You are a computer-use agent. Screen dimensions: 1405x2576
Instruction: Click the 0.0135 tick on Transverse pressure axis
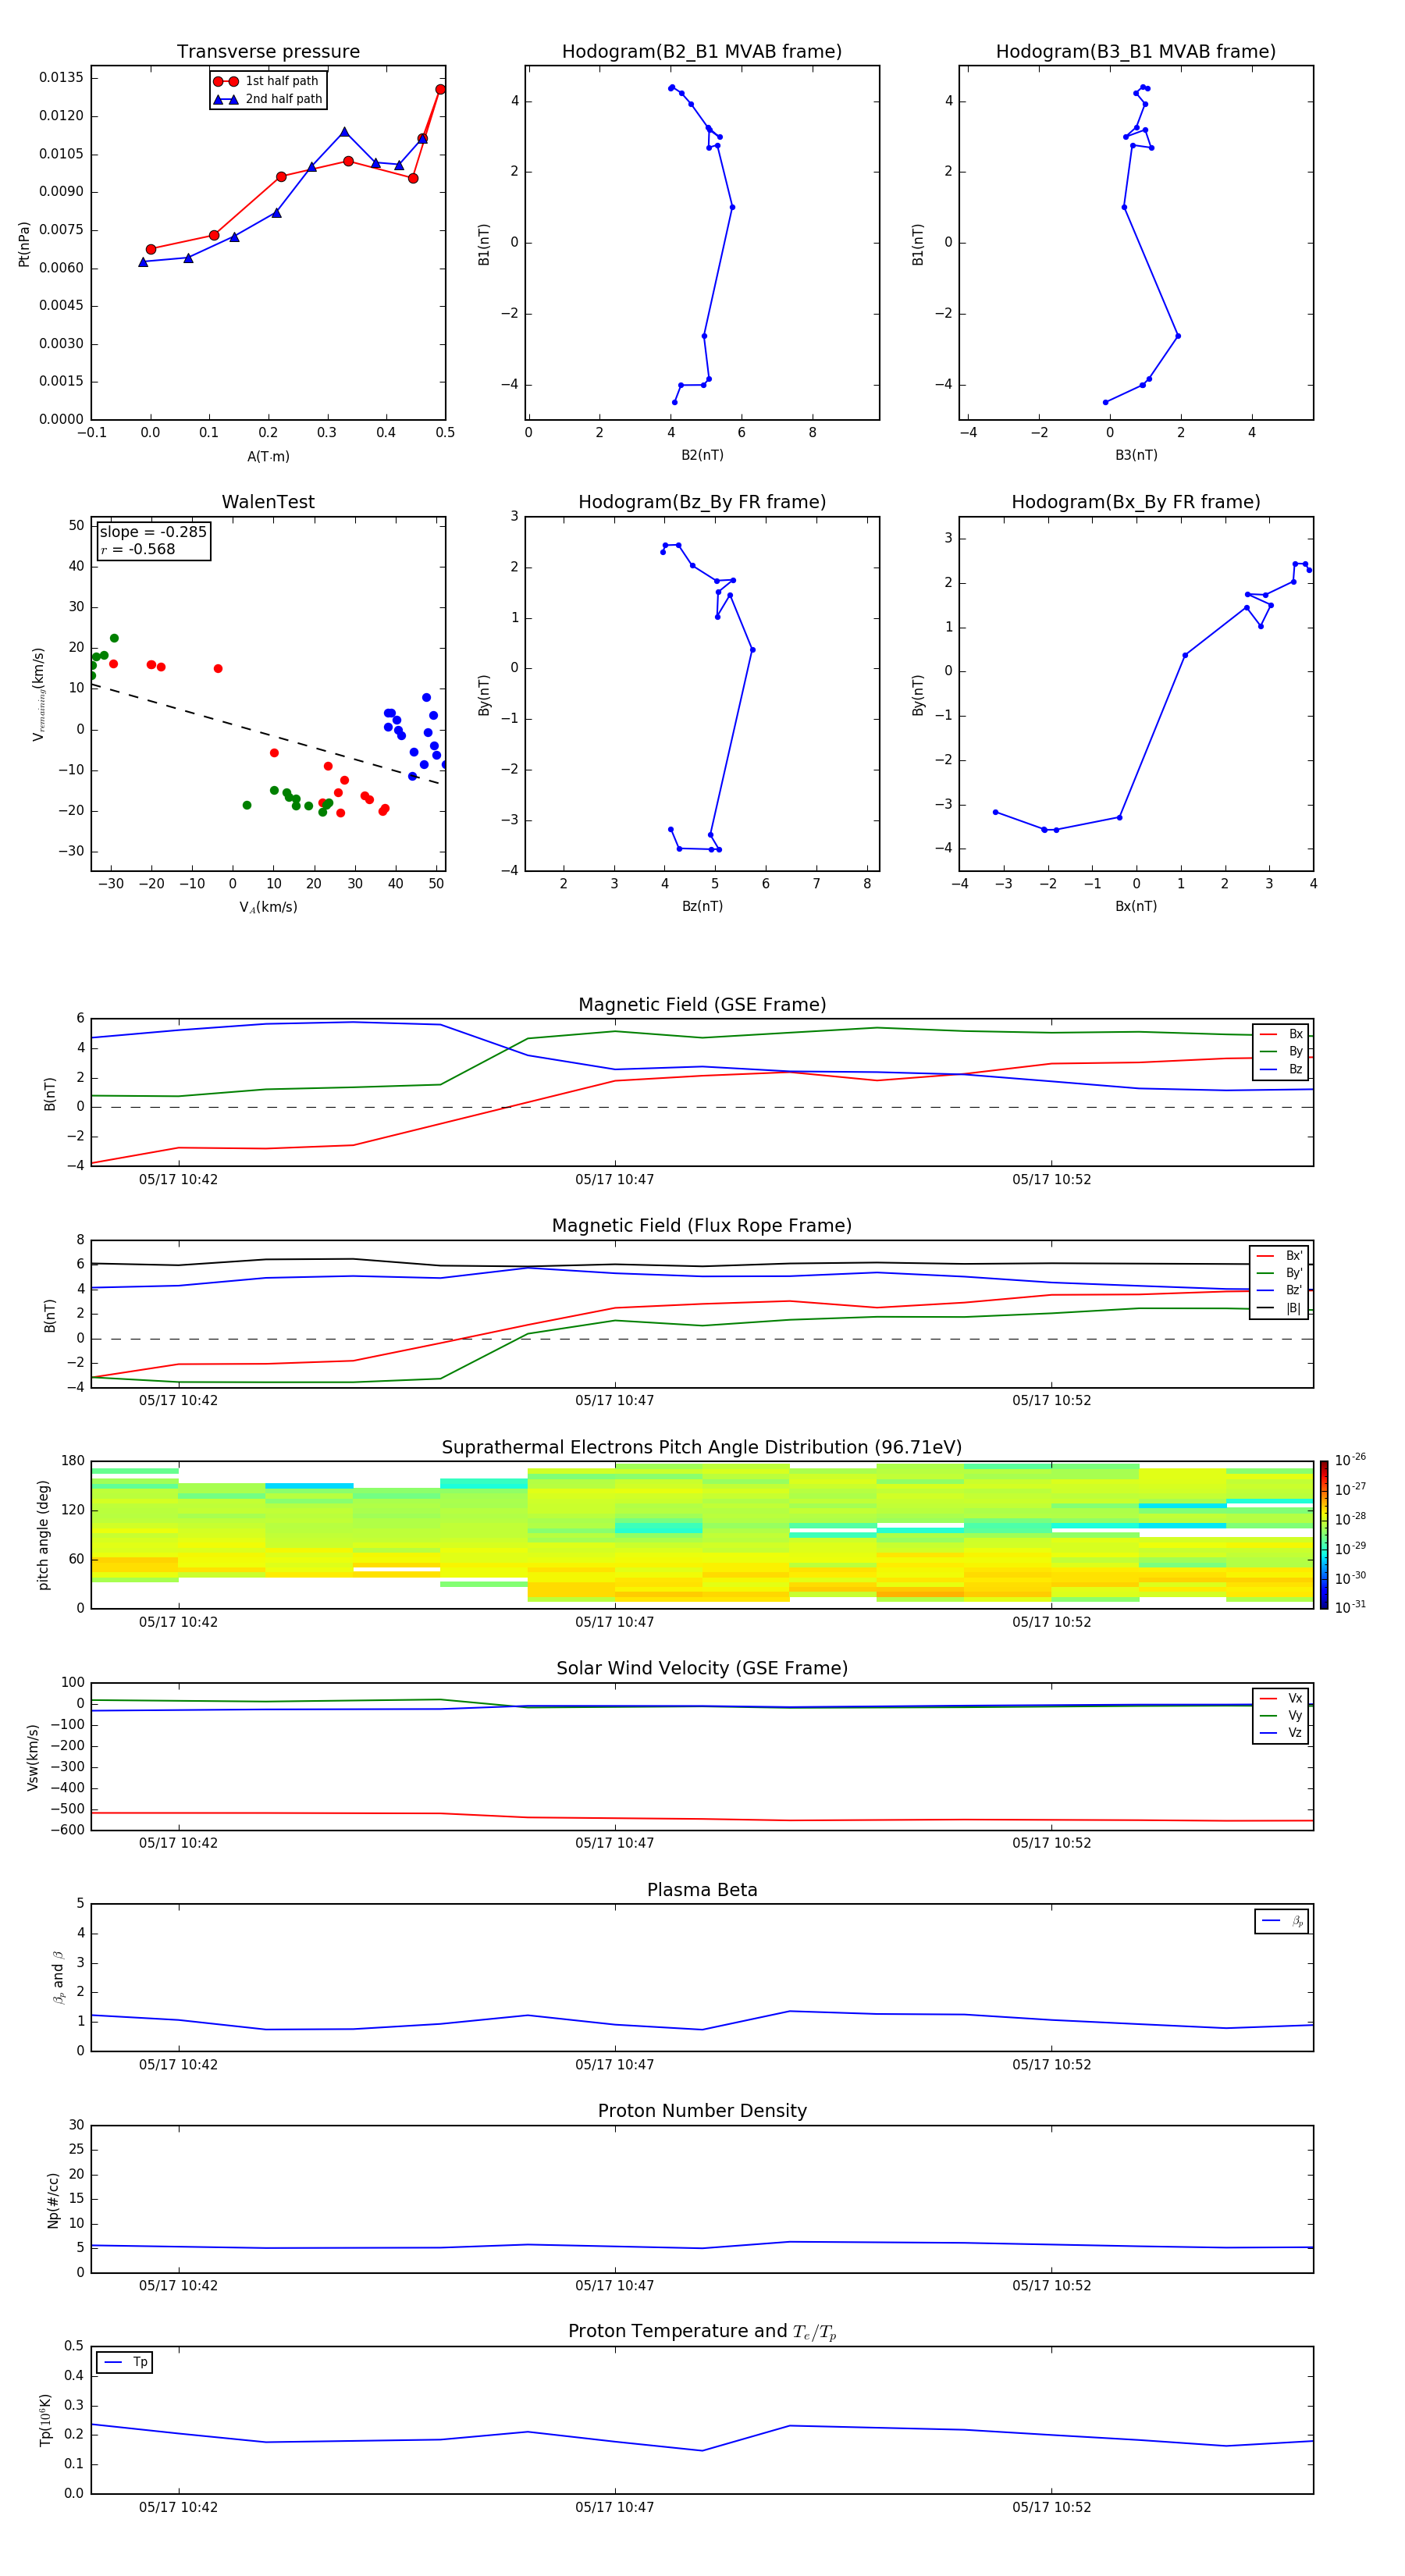(61, 78)
